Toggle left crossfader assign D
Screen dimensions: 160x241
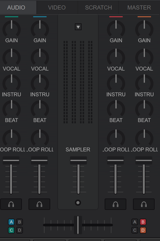[20, 230]
